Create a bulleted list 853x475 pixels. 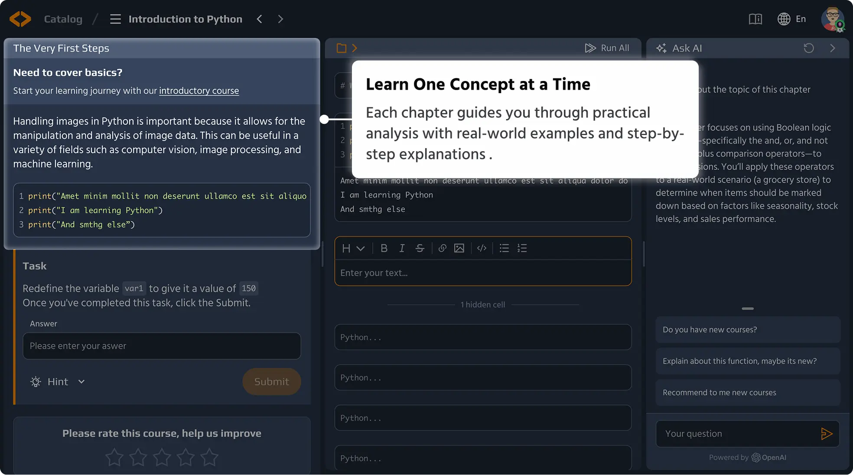[504, 248]
